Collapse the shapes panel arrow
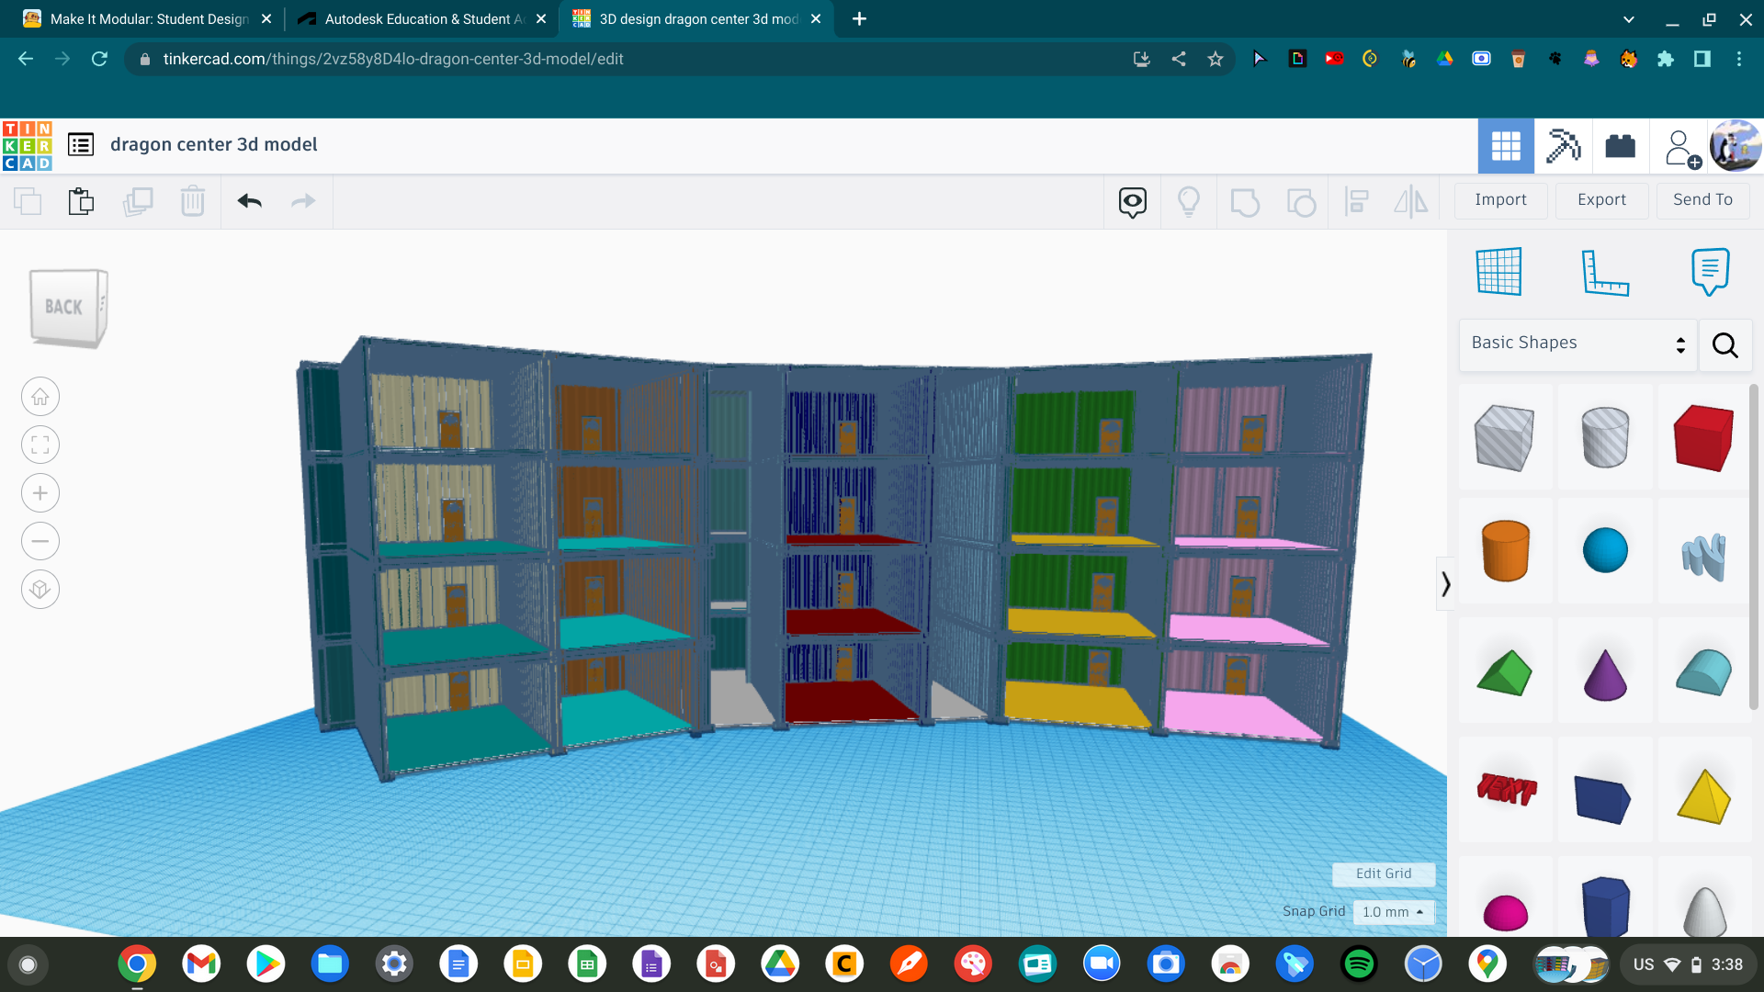This screenshot has height=992, width=1764. [1445, 584]
